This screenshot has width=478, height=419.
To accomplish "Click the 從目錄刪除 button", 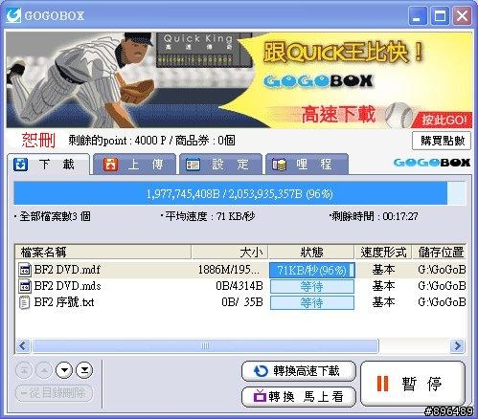I will tap(54, 392).
